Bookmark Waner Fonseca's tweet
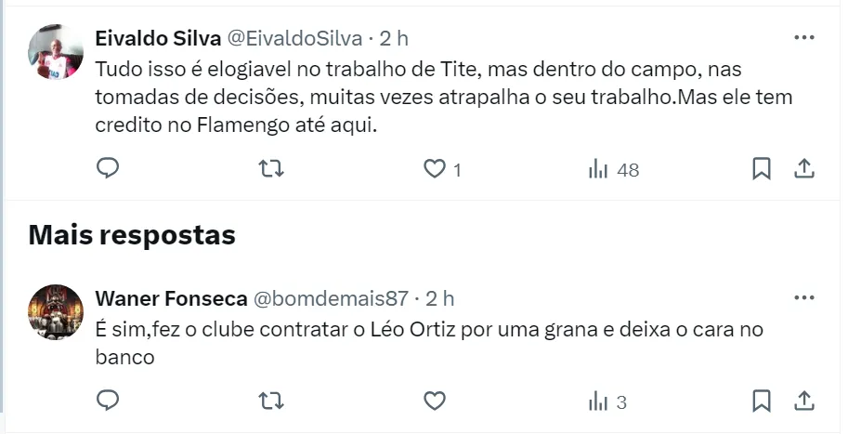 click(761, 401)
